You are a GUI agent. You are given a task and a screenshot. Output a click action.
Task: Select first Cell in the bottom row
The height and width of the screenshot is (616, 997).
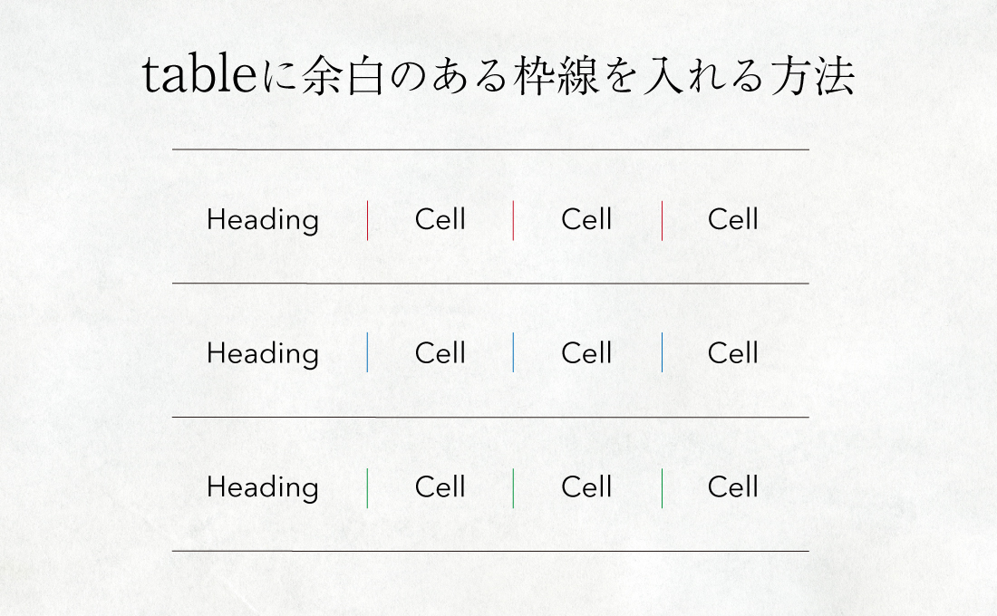pyautogui.click(x=440, y=487)
